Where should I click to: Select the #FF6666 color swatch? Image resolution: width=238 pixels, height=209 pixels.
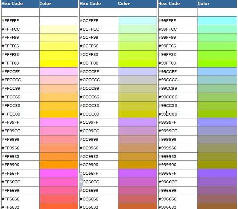(x=58, y=199)
